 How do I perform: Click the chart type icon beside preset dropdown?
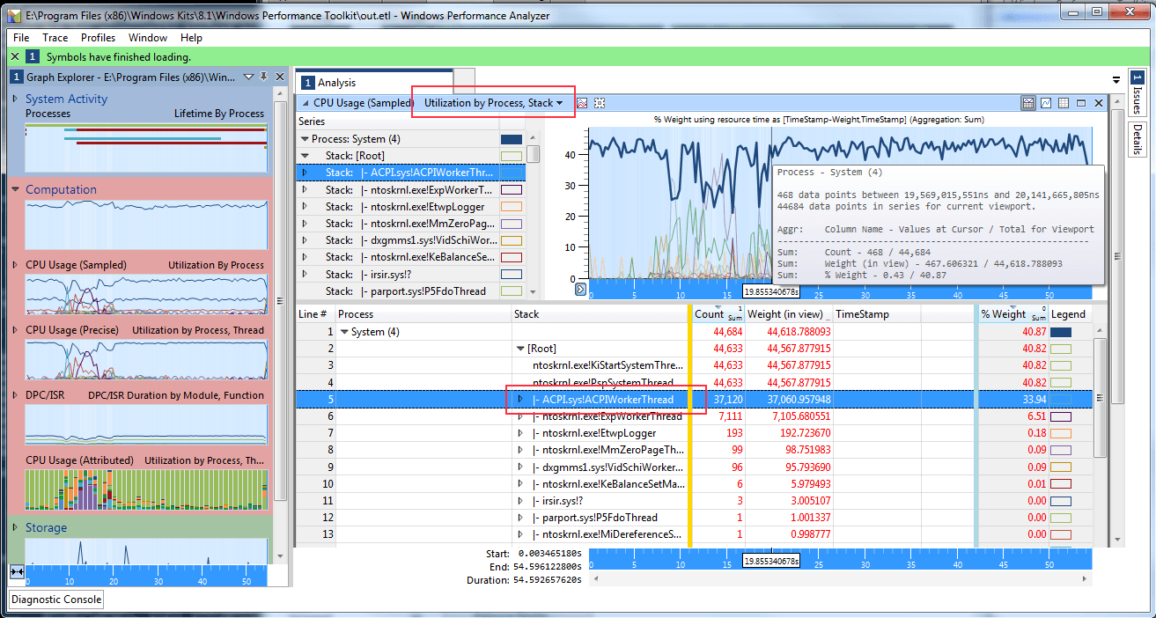click(x=582, y=103)
